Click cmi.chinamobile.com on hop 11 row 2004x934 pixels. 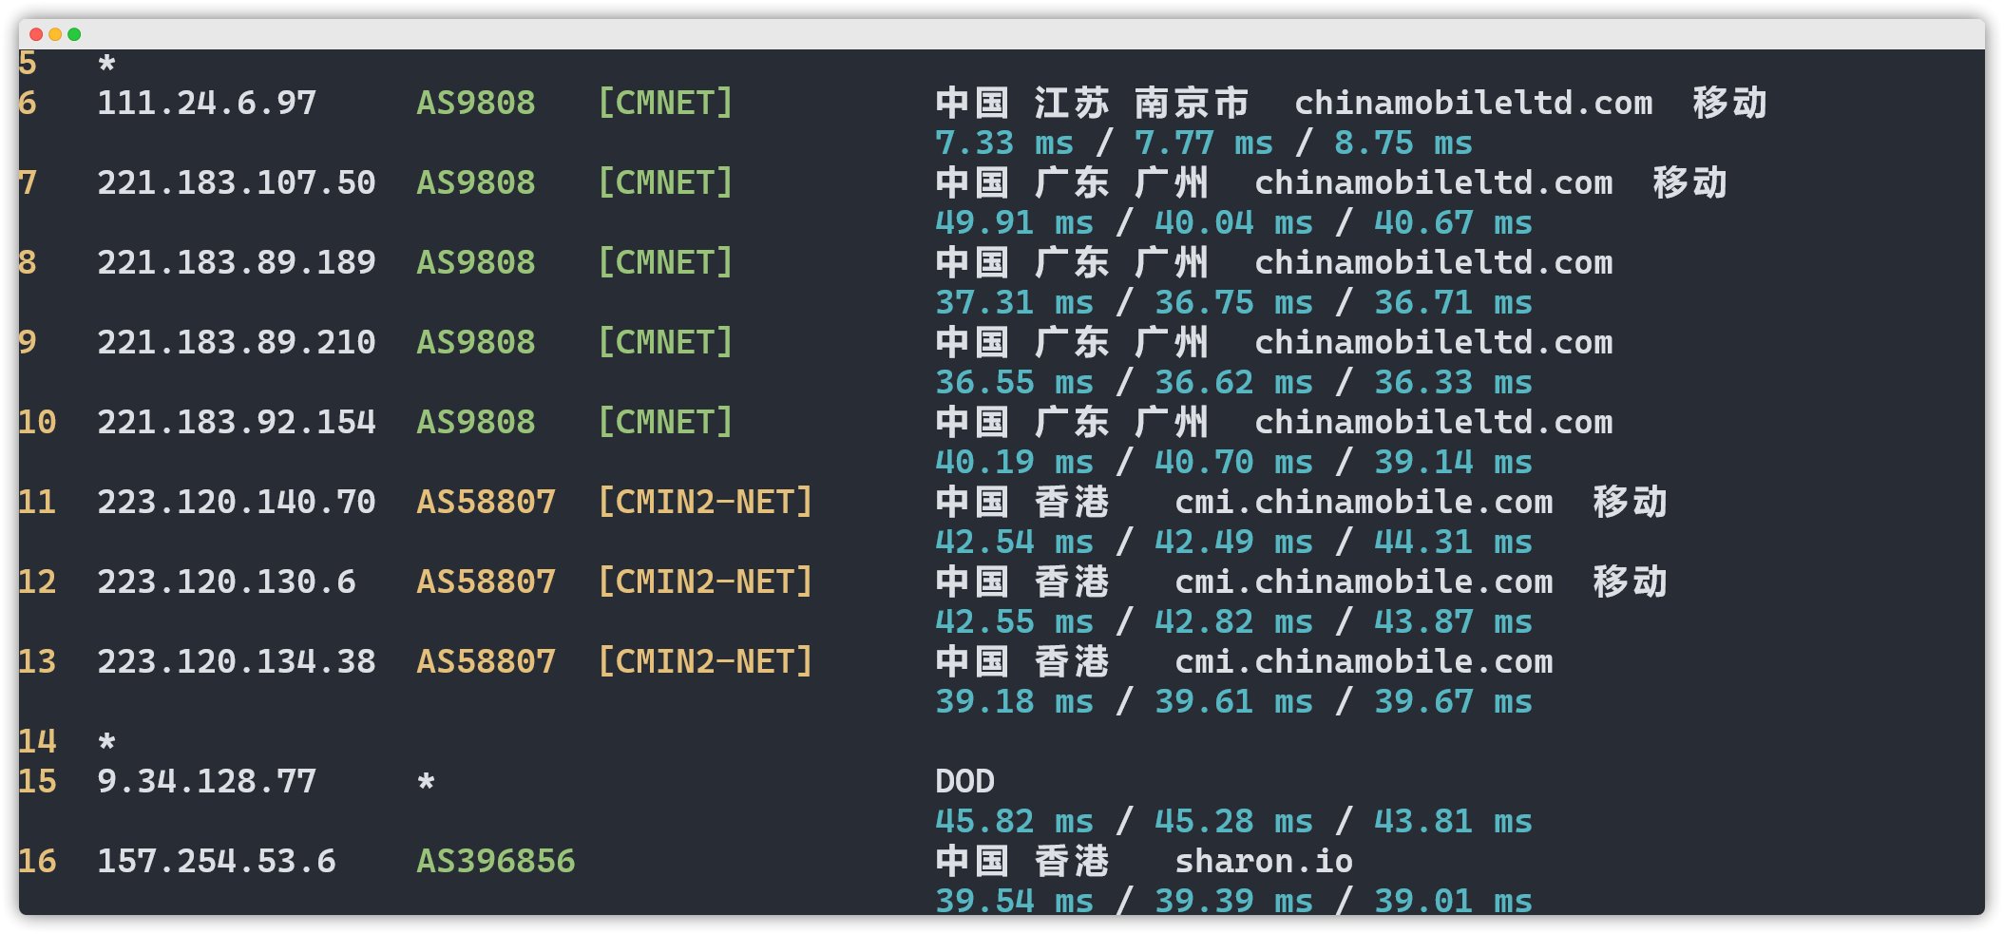pyautogui.click(x=1365, y=502)
